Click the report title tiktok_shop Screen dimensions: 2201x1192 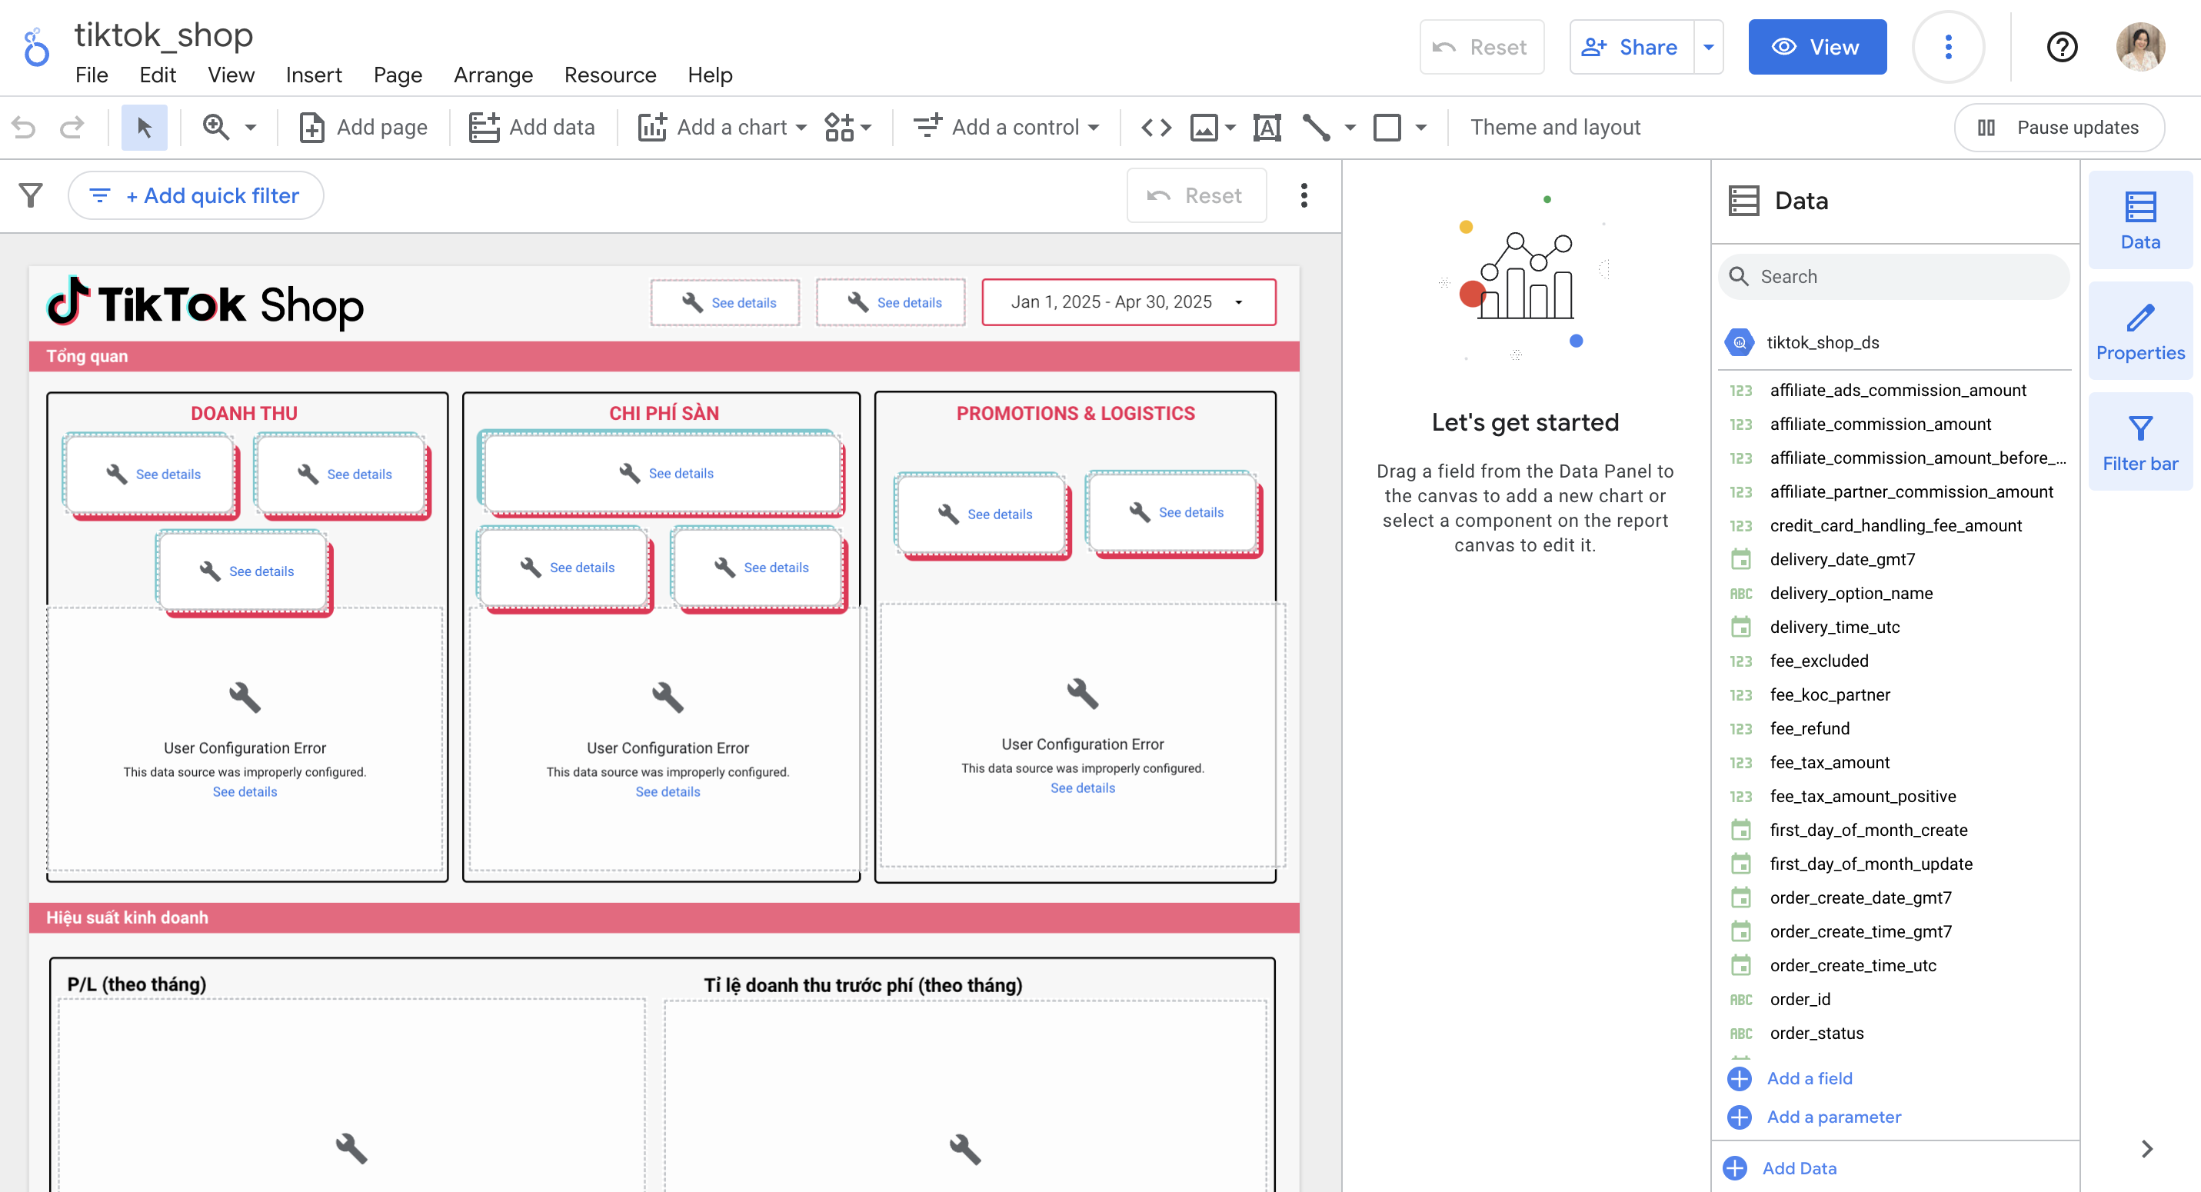163,35
